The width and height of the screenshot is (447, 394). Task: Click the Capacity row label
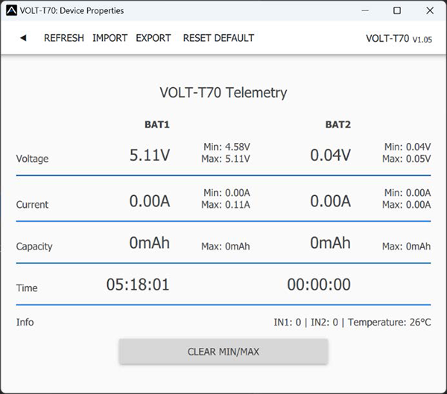[x=34, y=247]
